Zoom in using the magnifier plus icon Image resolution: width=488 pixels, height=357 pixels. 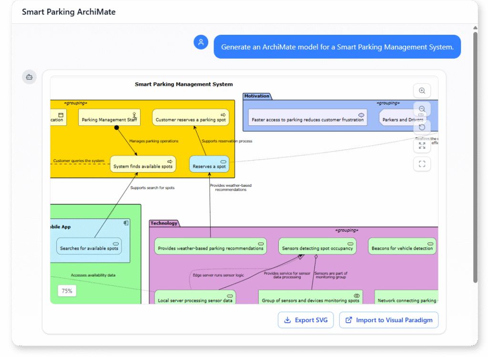tap(422, 91)
